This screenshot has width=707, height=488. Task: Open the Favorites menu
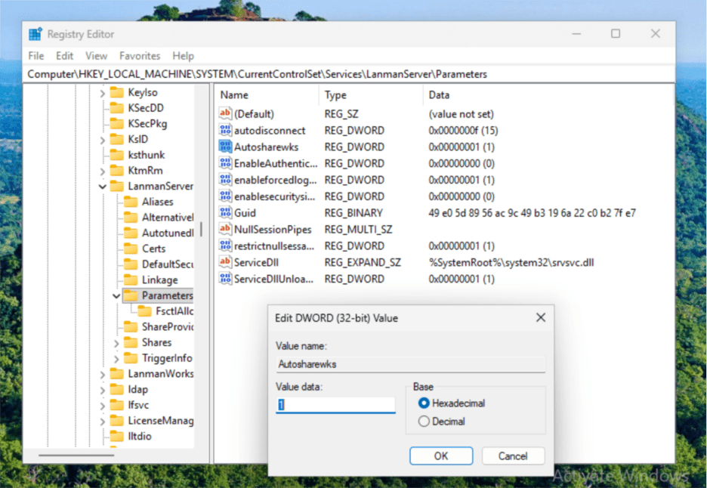pos(140,55)
